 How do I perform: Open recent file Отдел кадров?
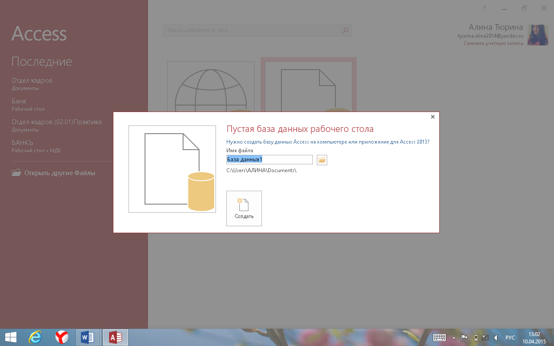pos(32,84)
